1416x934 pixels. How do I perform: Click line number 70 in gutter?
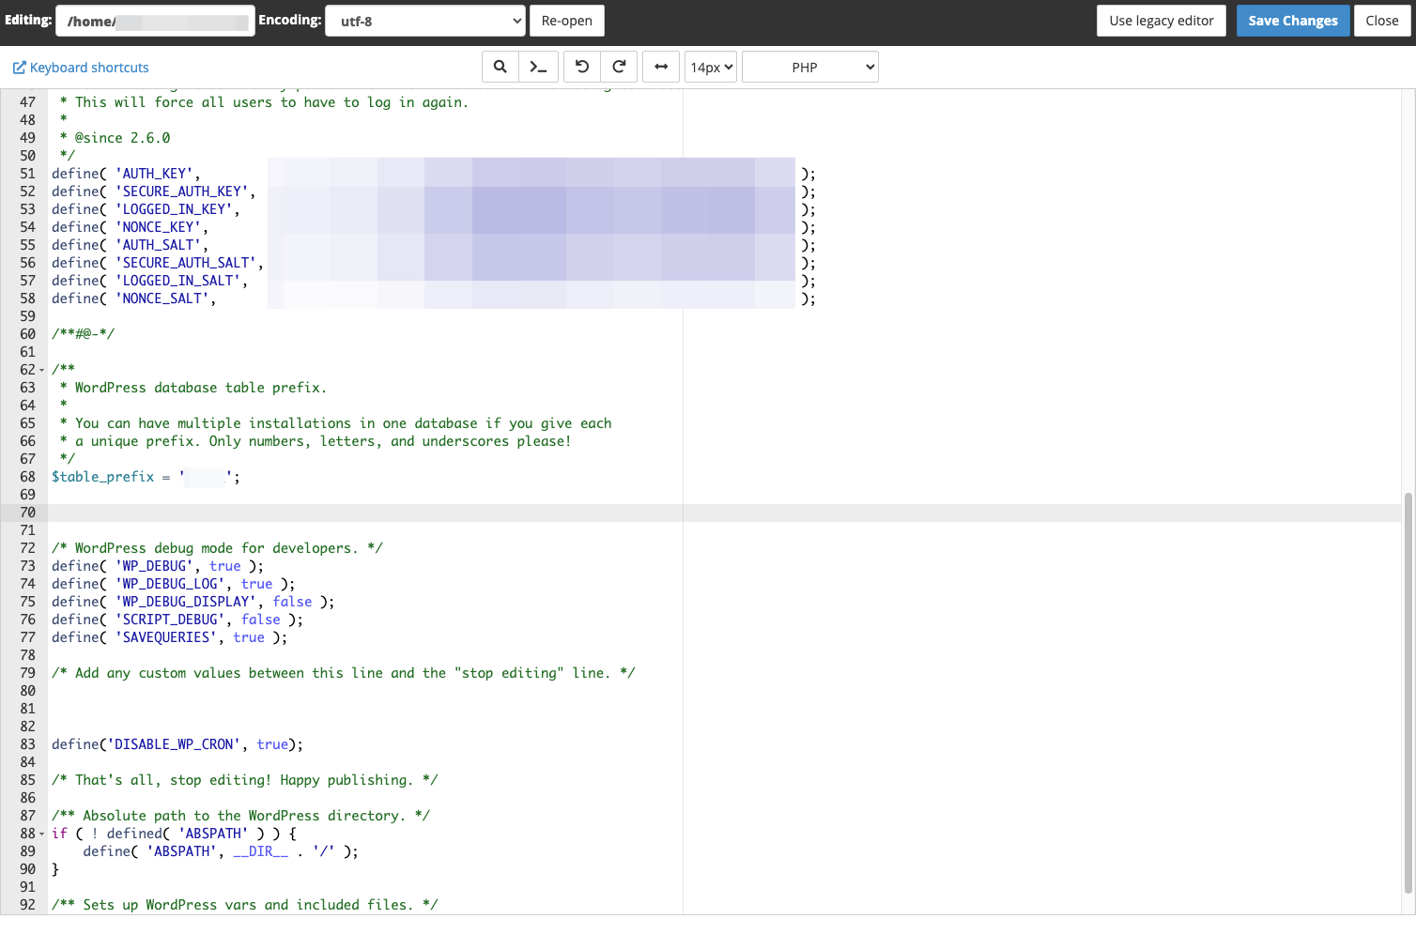click(27, 513)
